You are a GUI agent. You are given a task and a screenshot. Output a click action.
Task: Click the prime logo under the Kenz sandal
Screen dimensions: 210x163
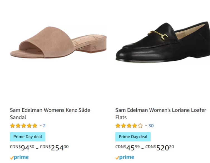click(x=19, y=157)
